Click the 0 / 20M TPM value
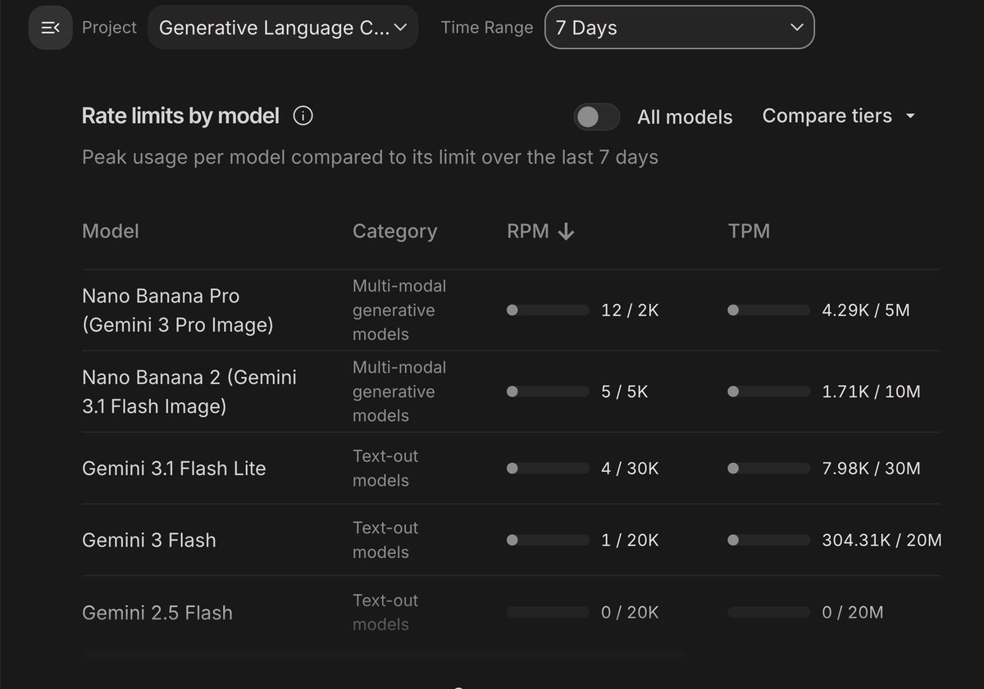 (853, 613)
